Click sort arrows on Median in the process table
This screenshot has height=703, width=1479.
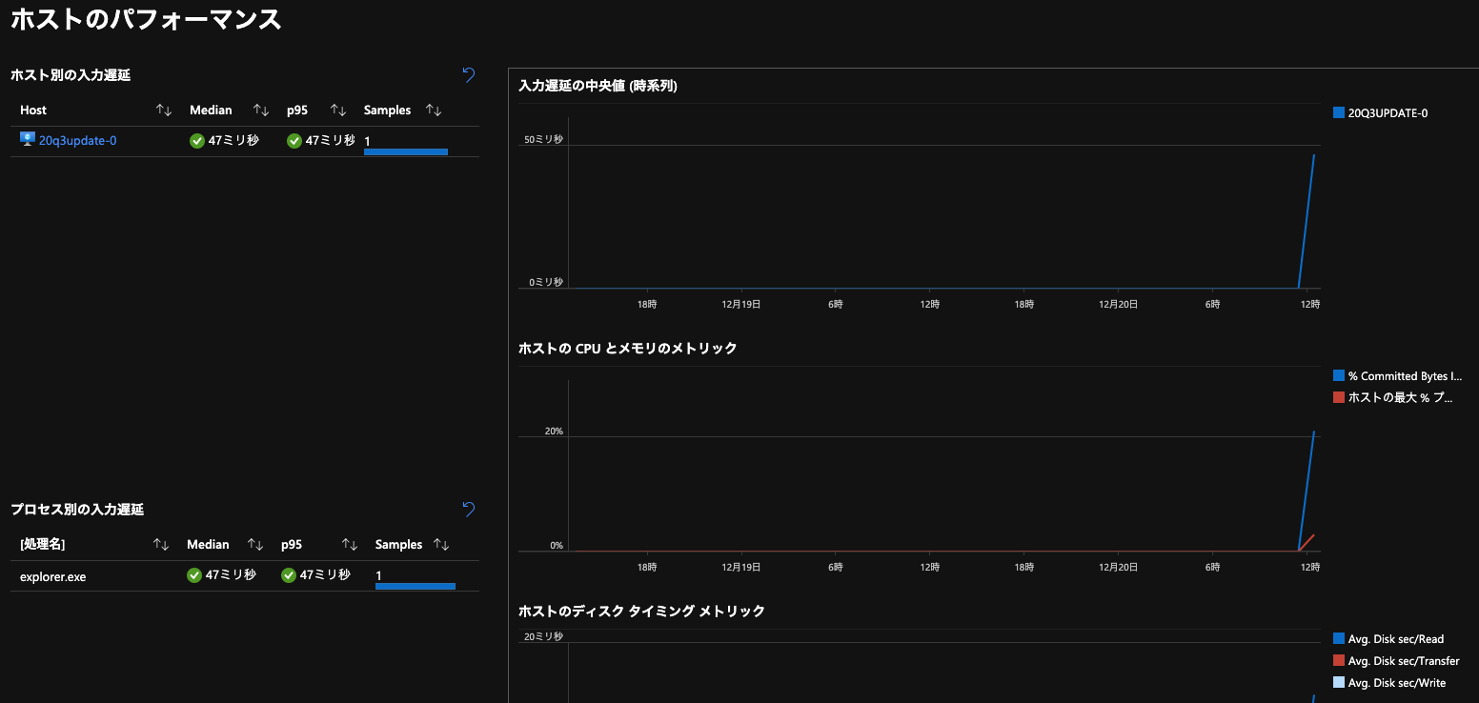click(254, 544)
